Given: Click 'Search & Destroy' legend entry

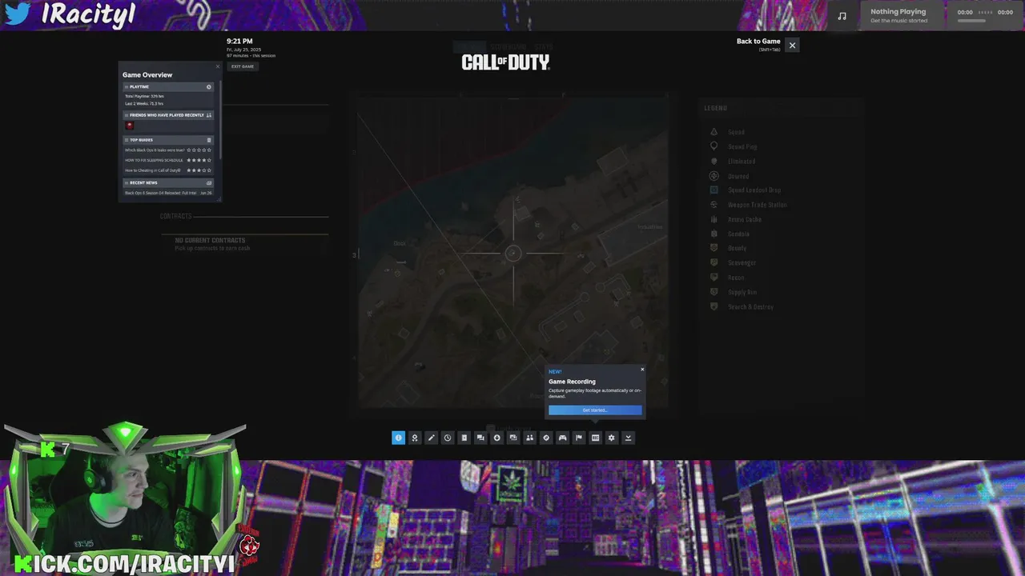Looking at the screenshot, I should (750, 306).
